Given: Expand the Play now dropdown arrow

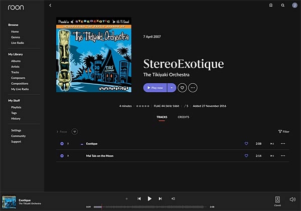Looking at the screenshot, I should 171,88.
